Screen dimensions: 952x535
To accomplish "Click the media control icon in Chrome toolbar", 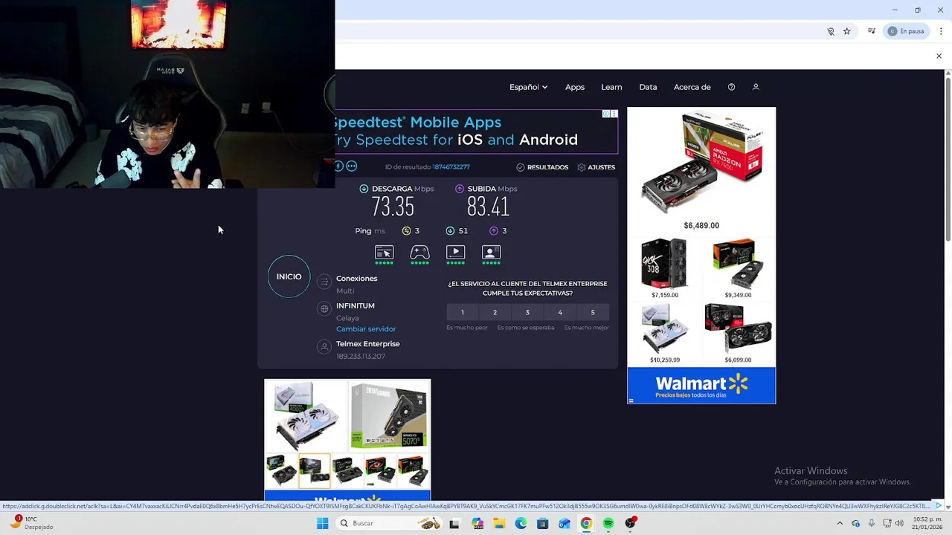I will [x=872, y=31].
